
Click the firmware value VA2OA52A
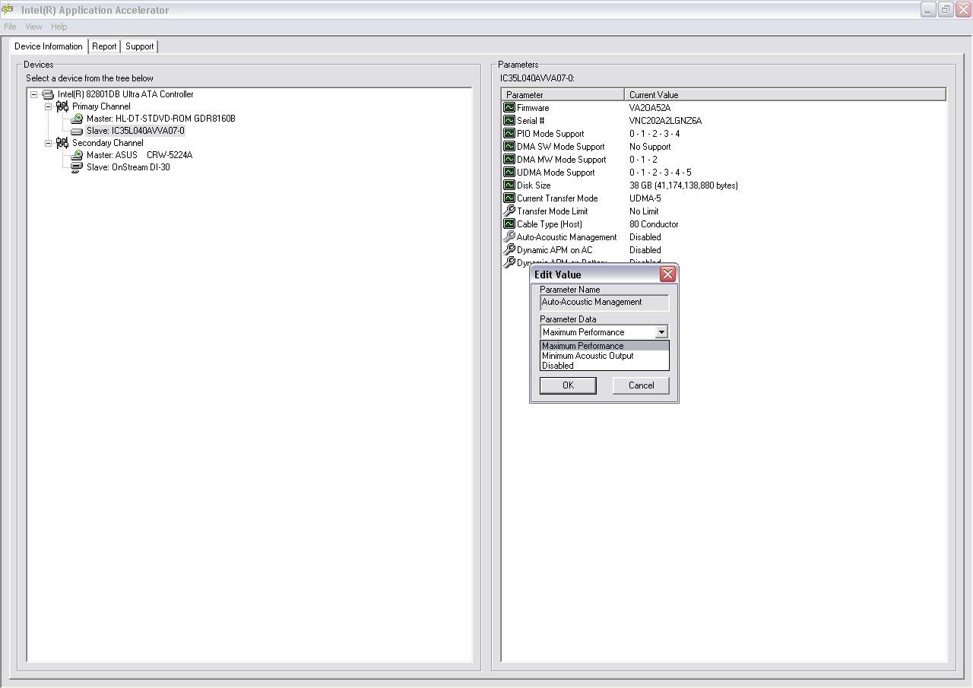[x=650, y=108]
